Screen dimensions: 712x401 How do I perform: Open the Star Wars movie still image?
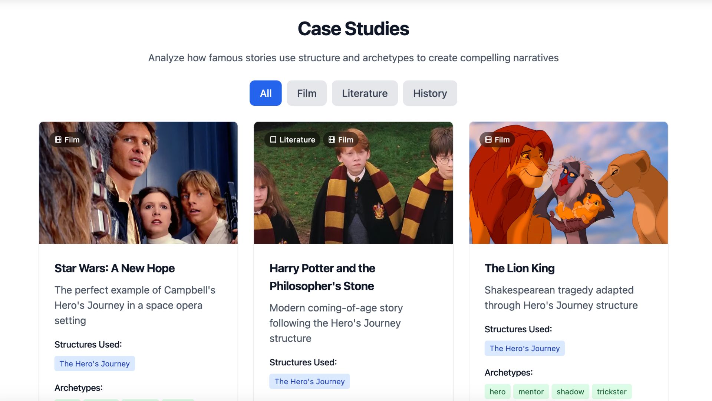[x=138, y=193]
